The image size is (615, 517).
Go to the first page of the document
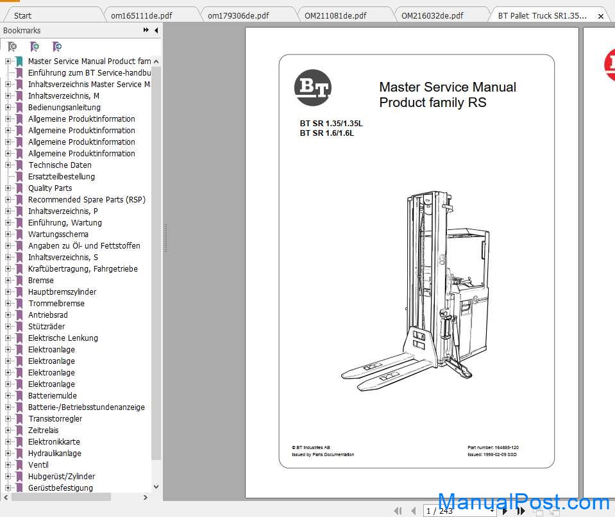(x=398, y=511)
